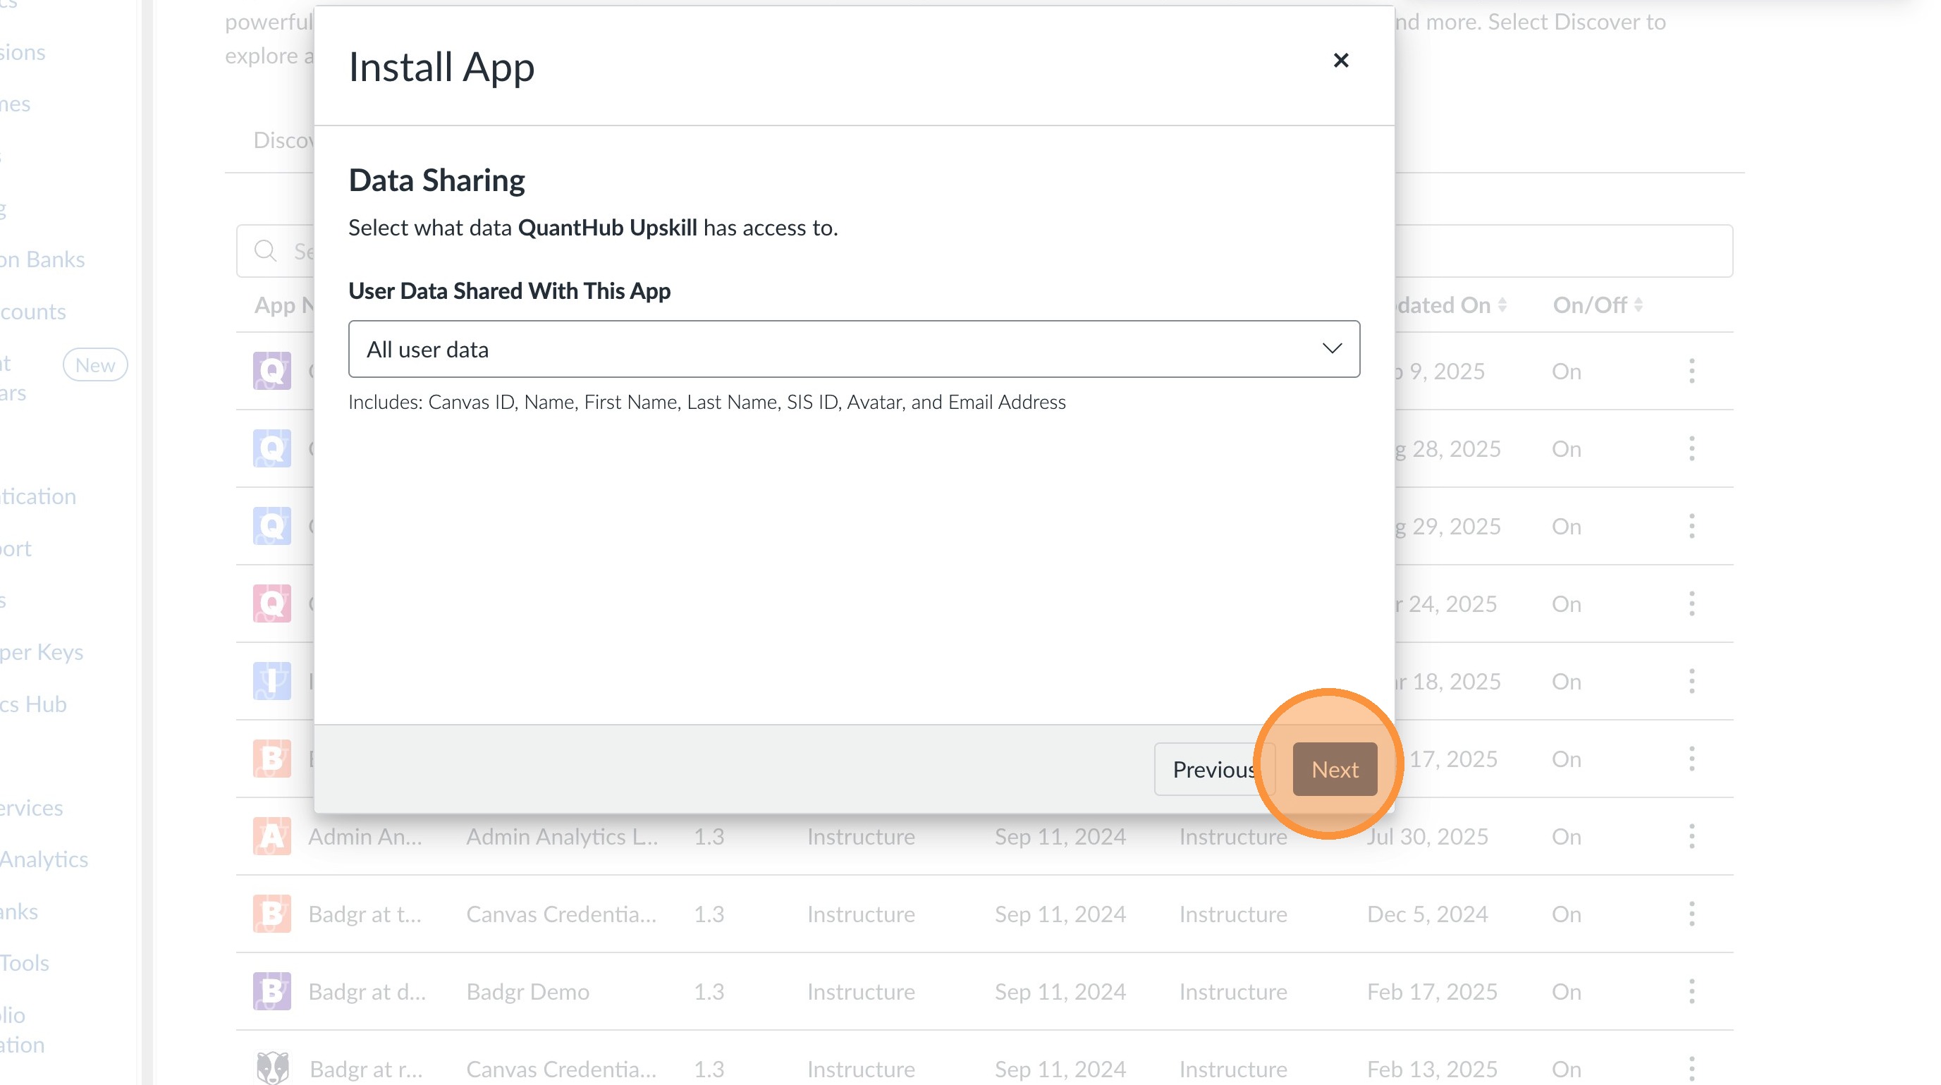1941x1085 pixels.
Task: Open kebab menu for Dec 5, 2024 row
Action: point(1691,914)
